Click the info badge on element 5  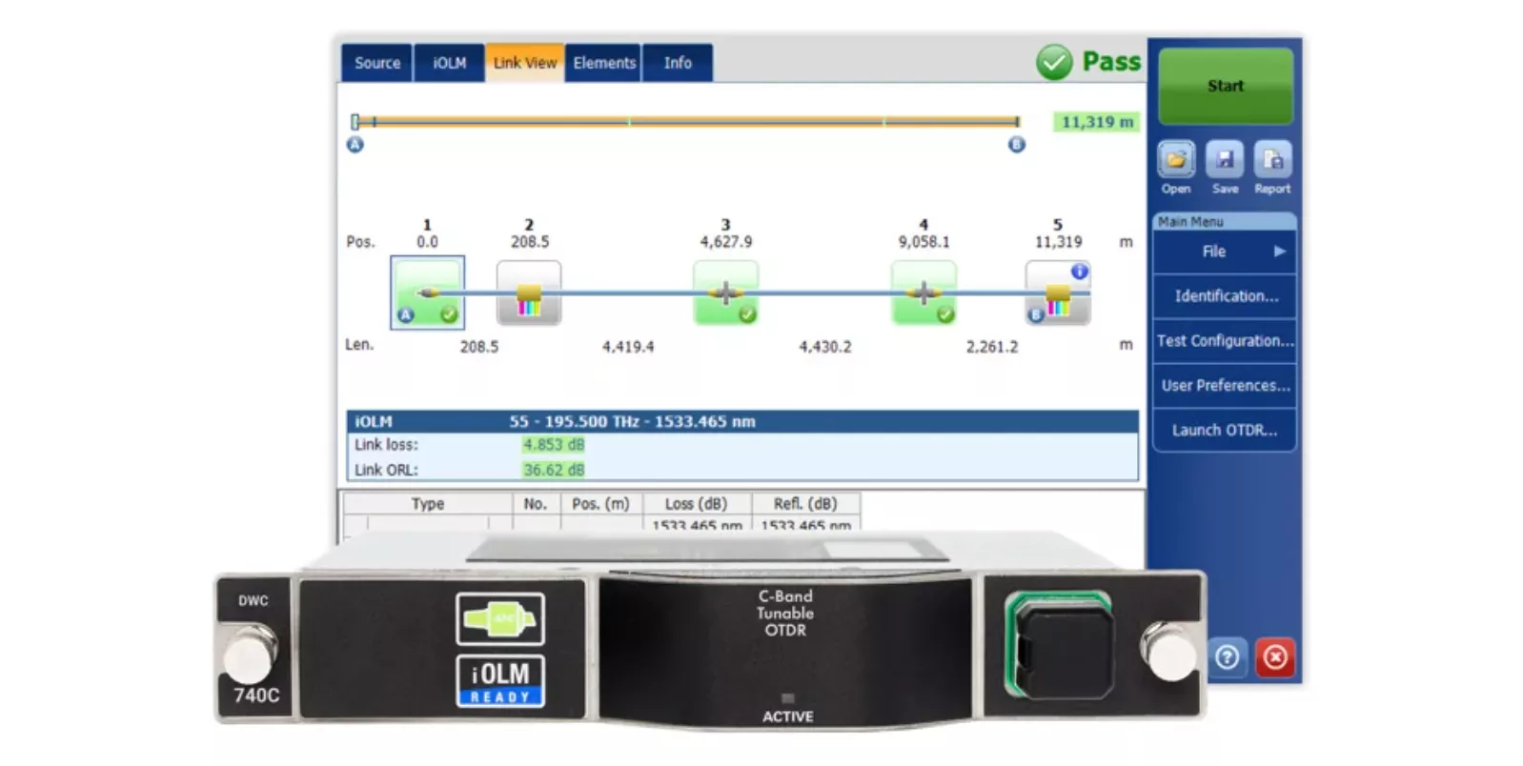pos(1079,272)
